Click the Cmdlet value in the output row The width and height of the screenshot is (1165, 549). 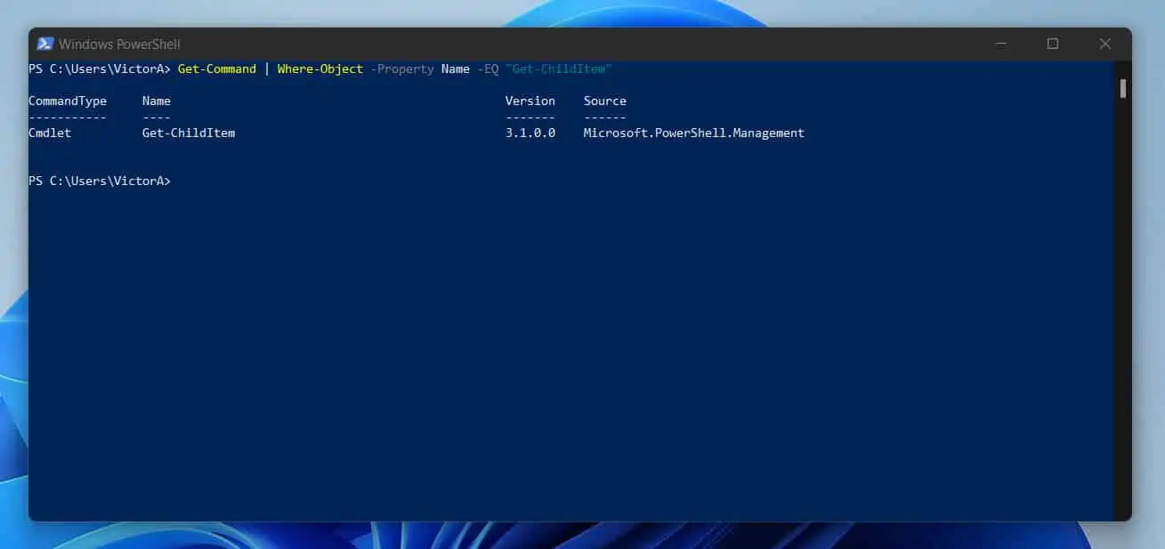pyautogui.click(x=50, y=133)
